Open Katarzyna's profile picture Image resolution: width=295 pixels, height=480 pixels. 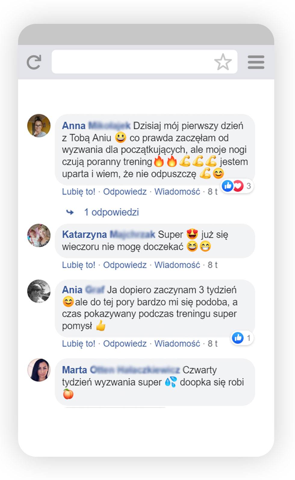[x=39, y=235]
